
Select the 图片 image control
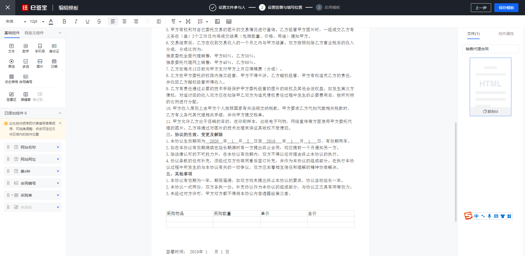click(x=40, y=64)
